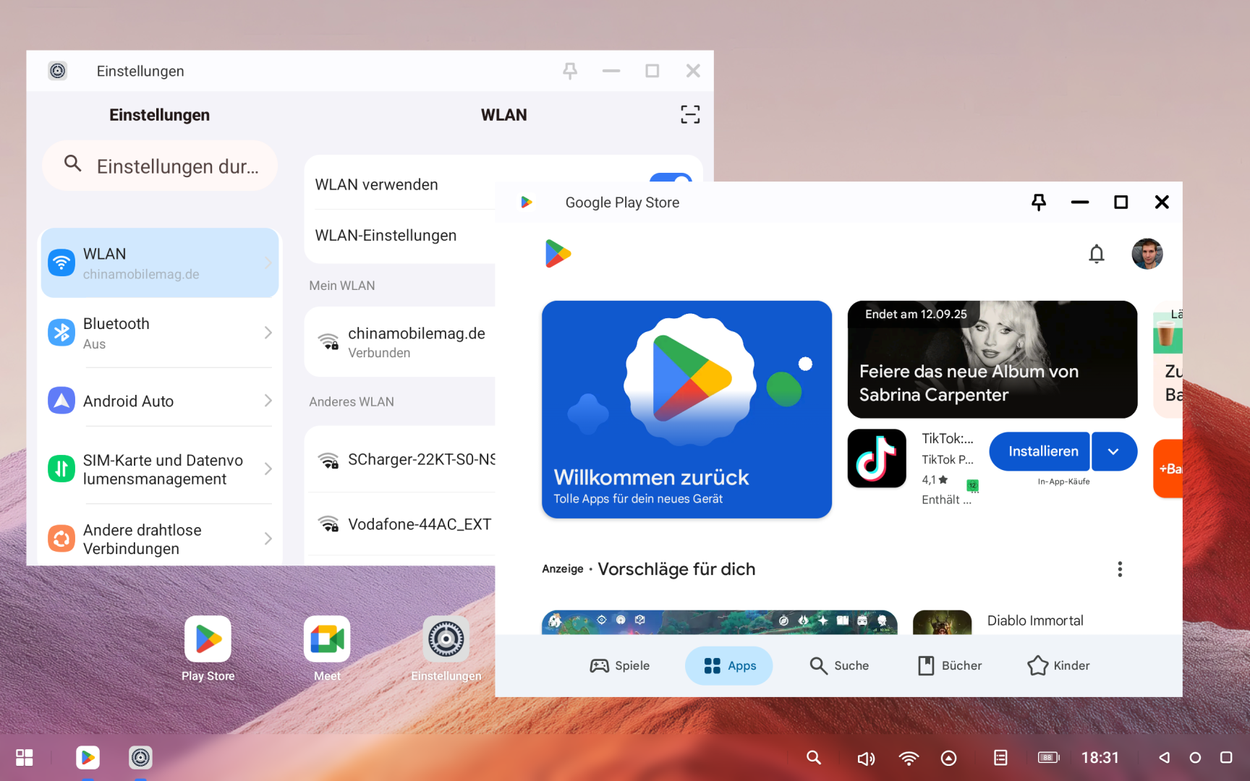Expand the Installieren dropdown arrow for TikTok
The image size is (1250, 781).
coord(1114,451)
